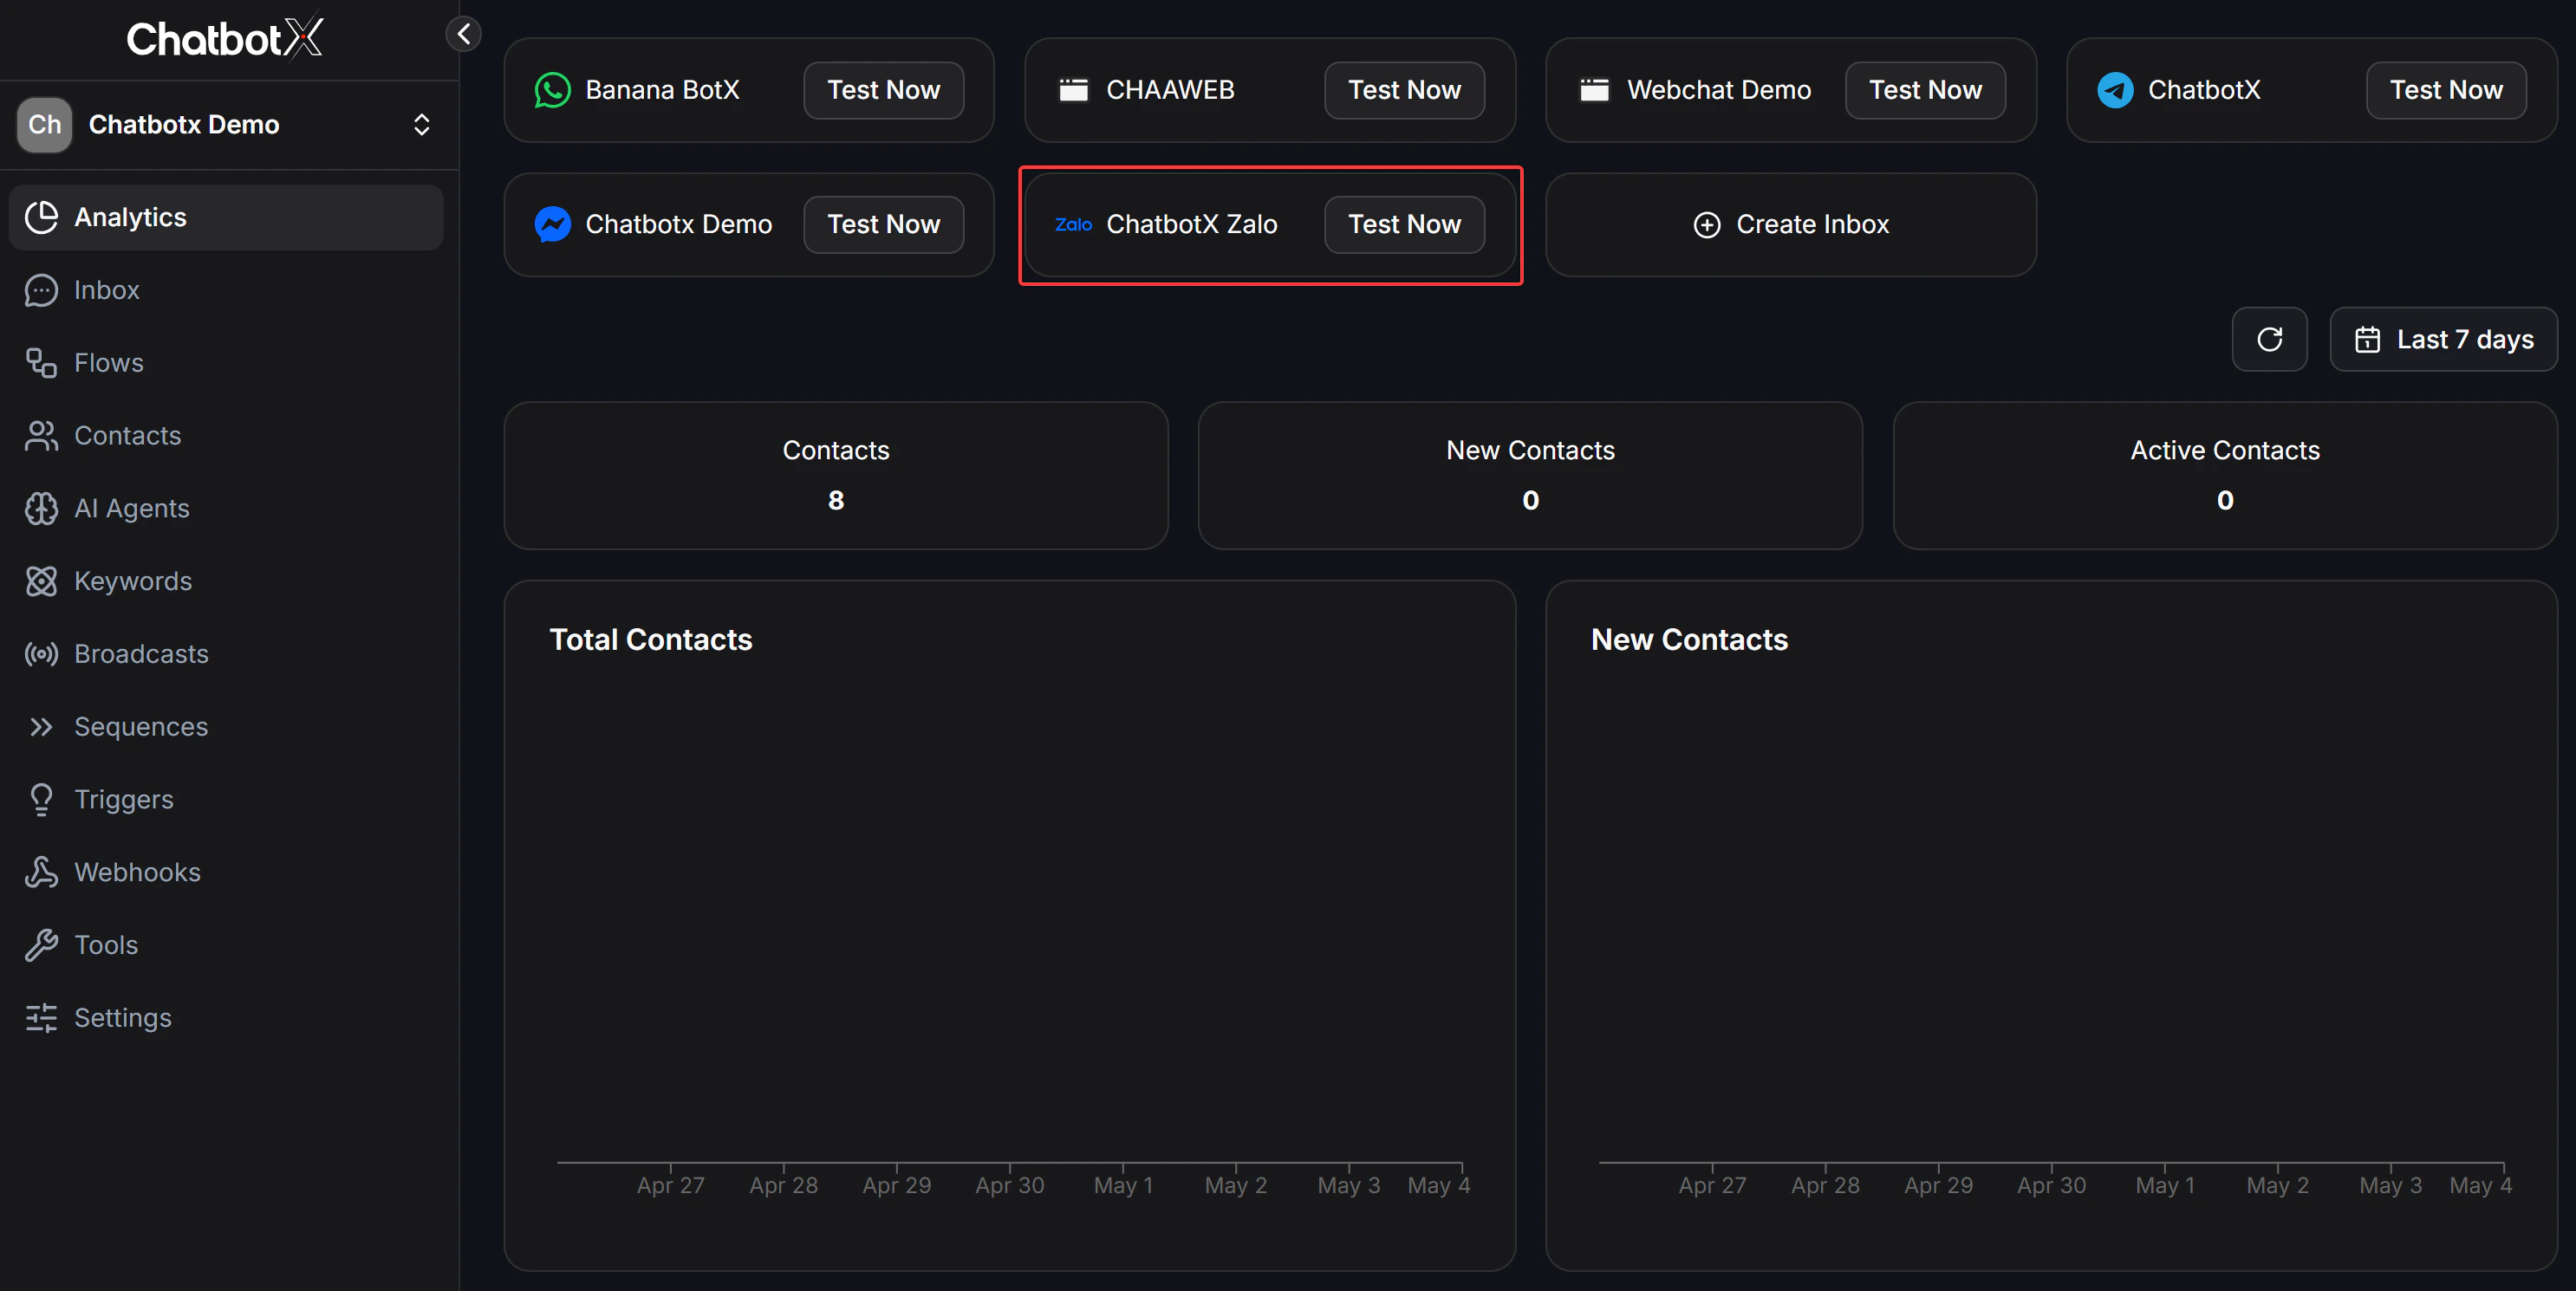Click the ChatbotX logo

tap(225, 38)
